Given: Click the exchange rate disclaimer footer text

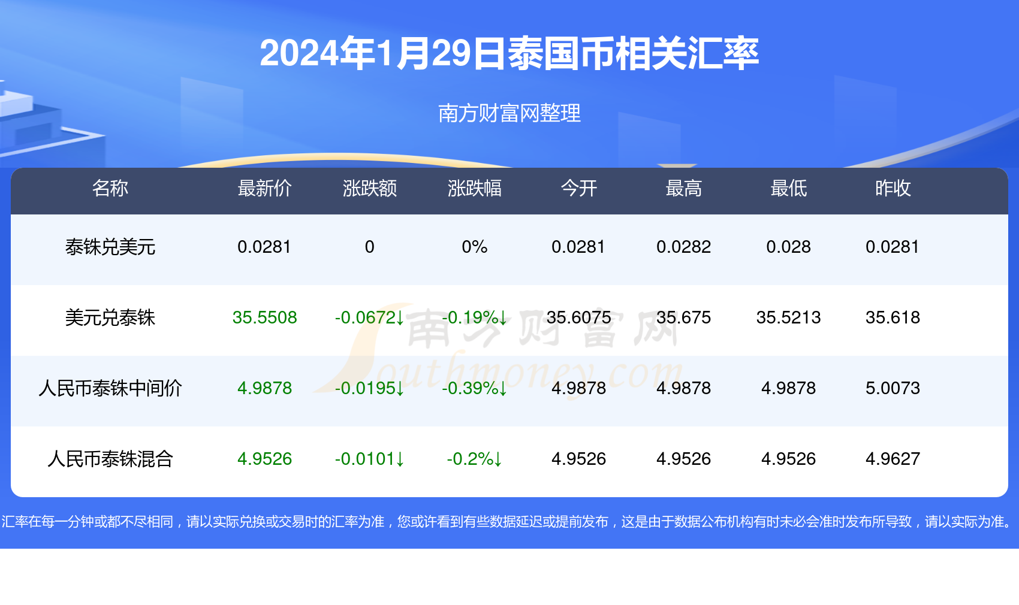Looking at the screenshot, I should click(x=508, y=522).
